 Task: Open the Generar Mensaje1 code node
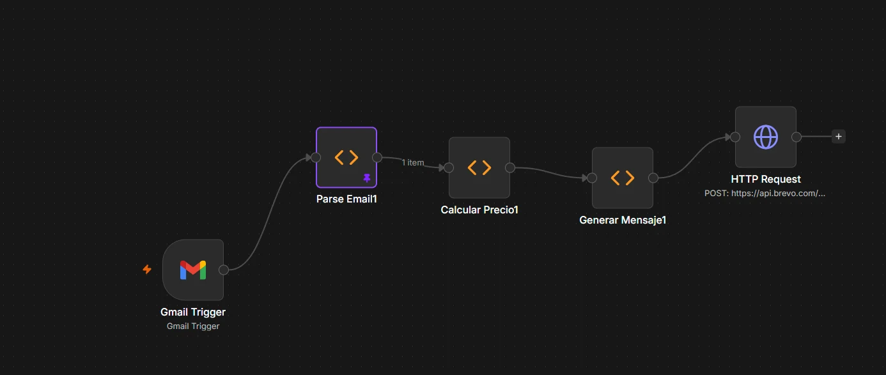(623, 178)
